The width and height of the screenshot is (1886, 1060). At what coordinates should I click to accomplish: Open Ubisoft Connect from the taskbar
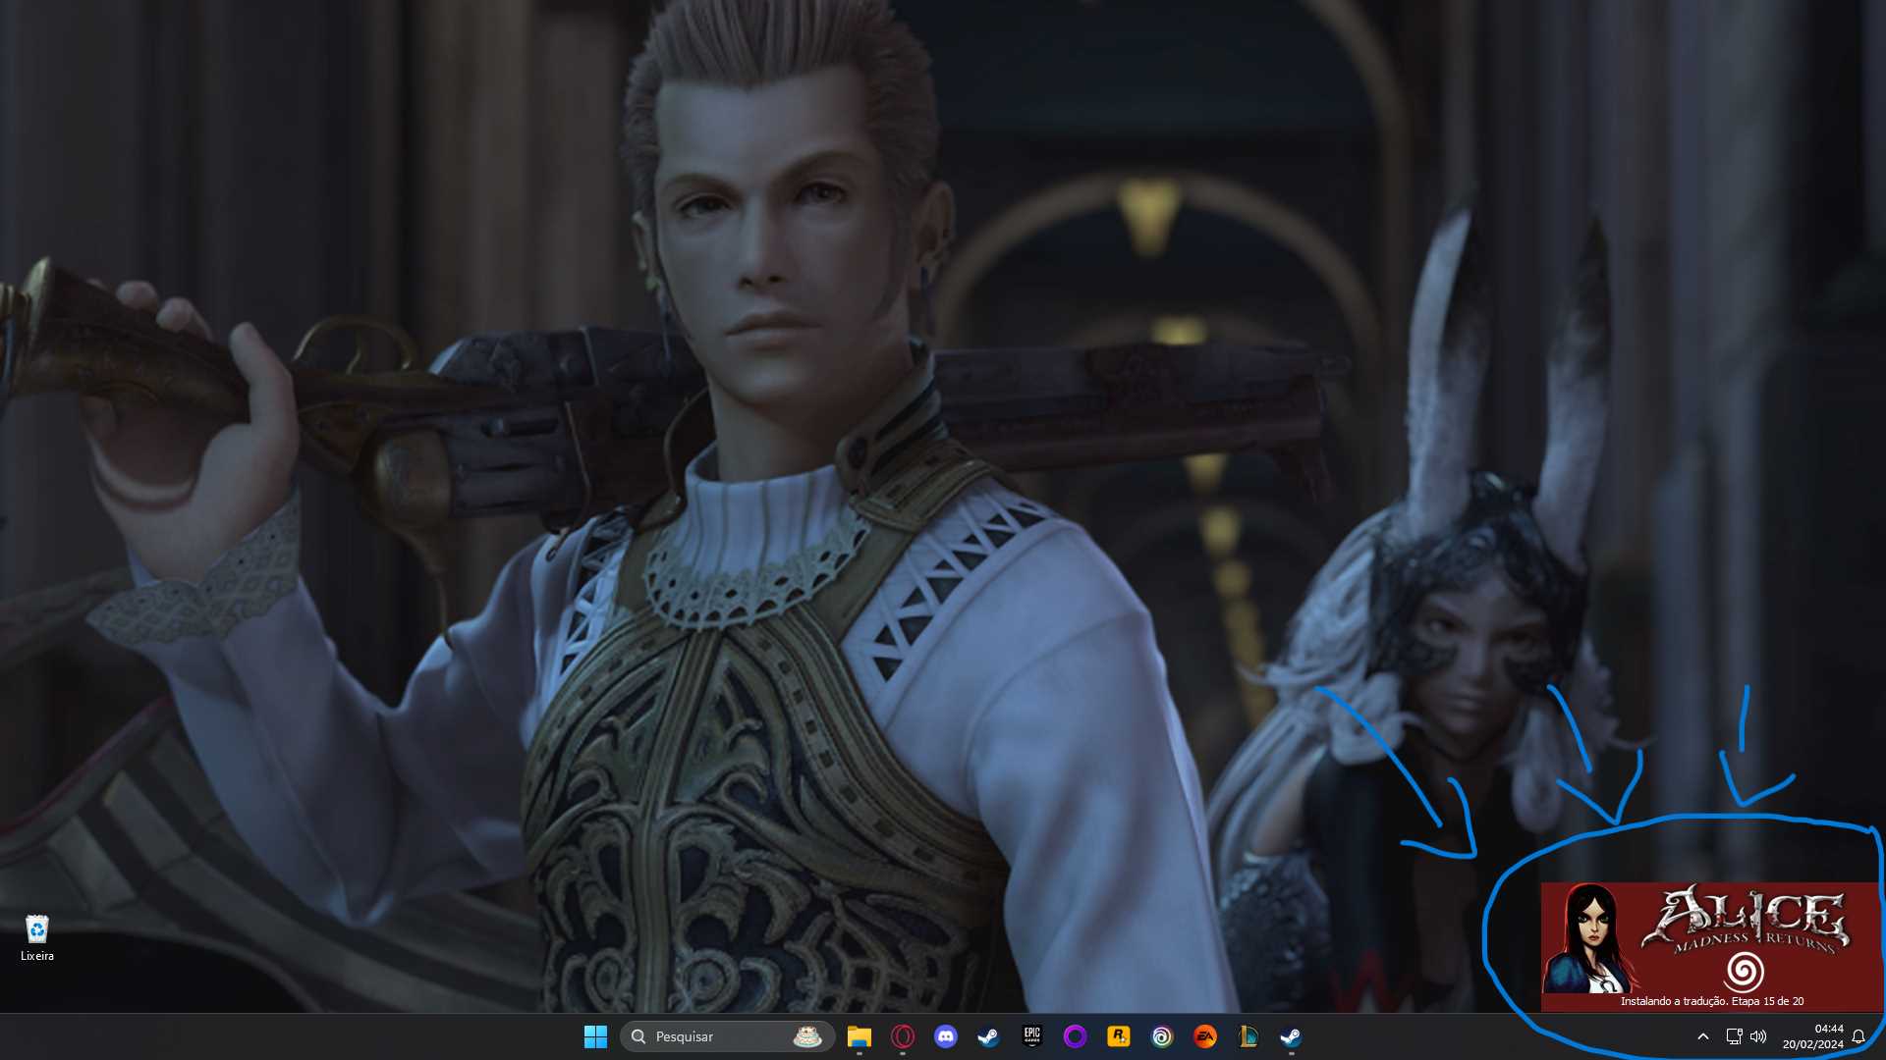(1162, 1036)
